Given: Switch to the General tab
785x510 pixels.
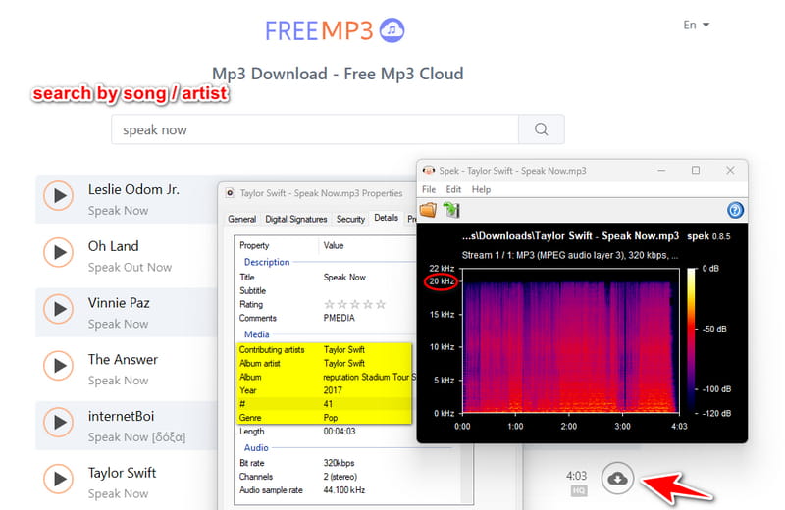Looking at the screenshot, I should tap(241, 219).
